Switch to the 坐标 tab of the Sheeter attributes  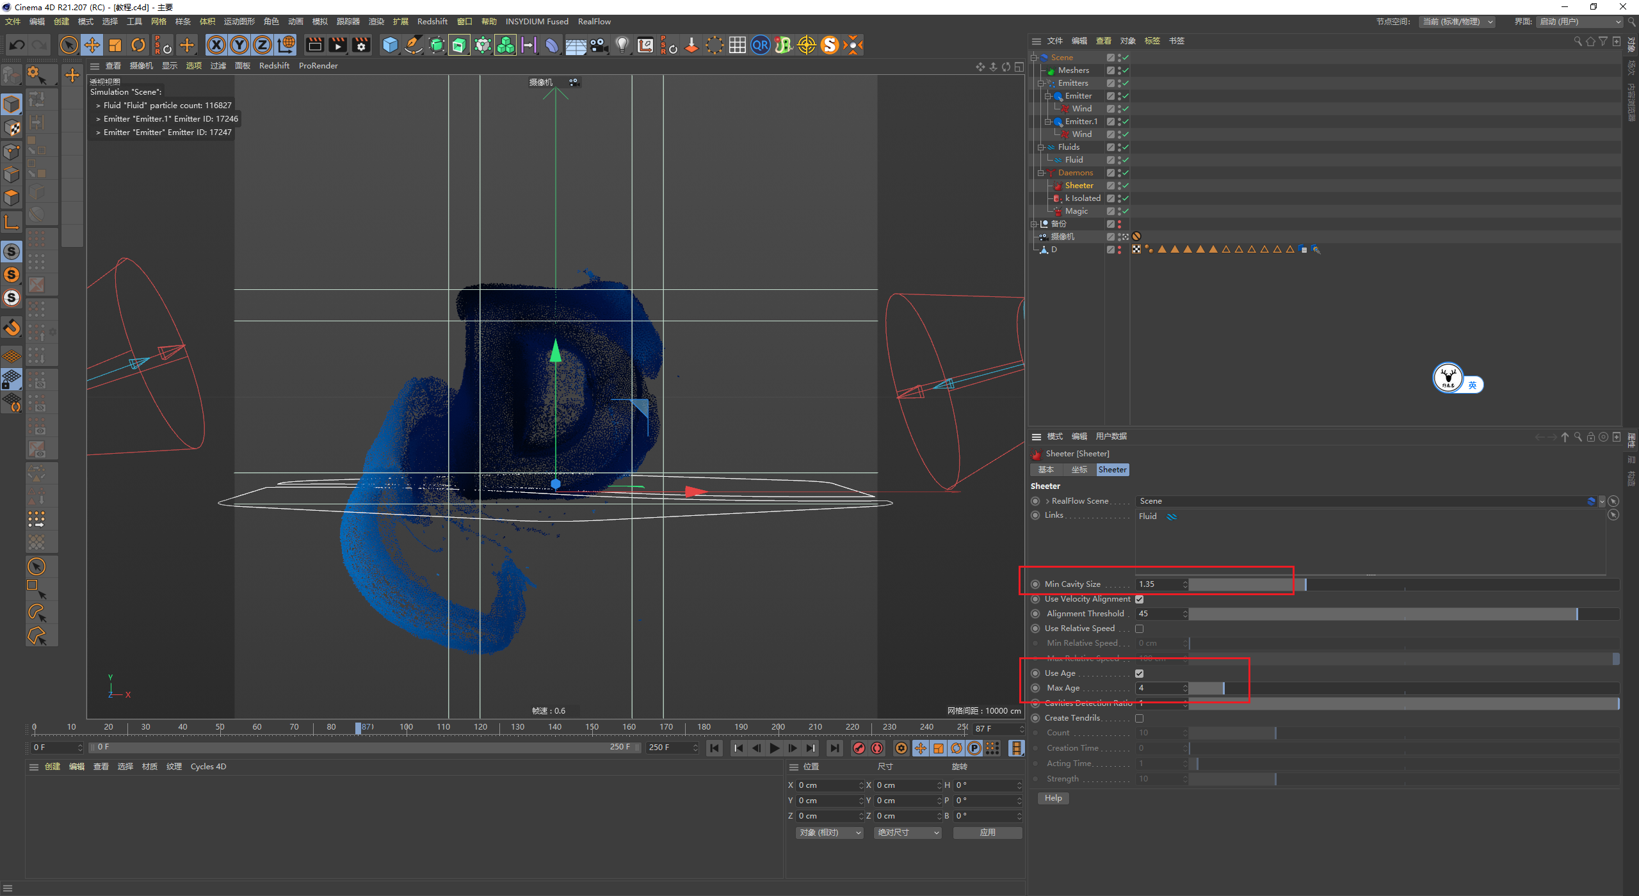point(1079,470)
